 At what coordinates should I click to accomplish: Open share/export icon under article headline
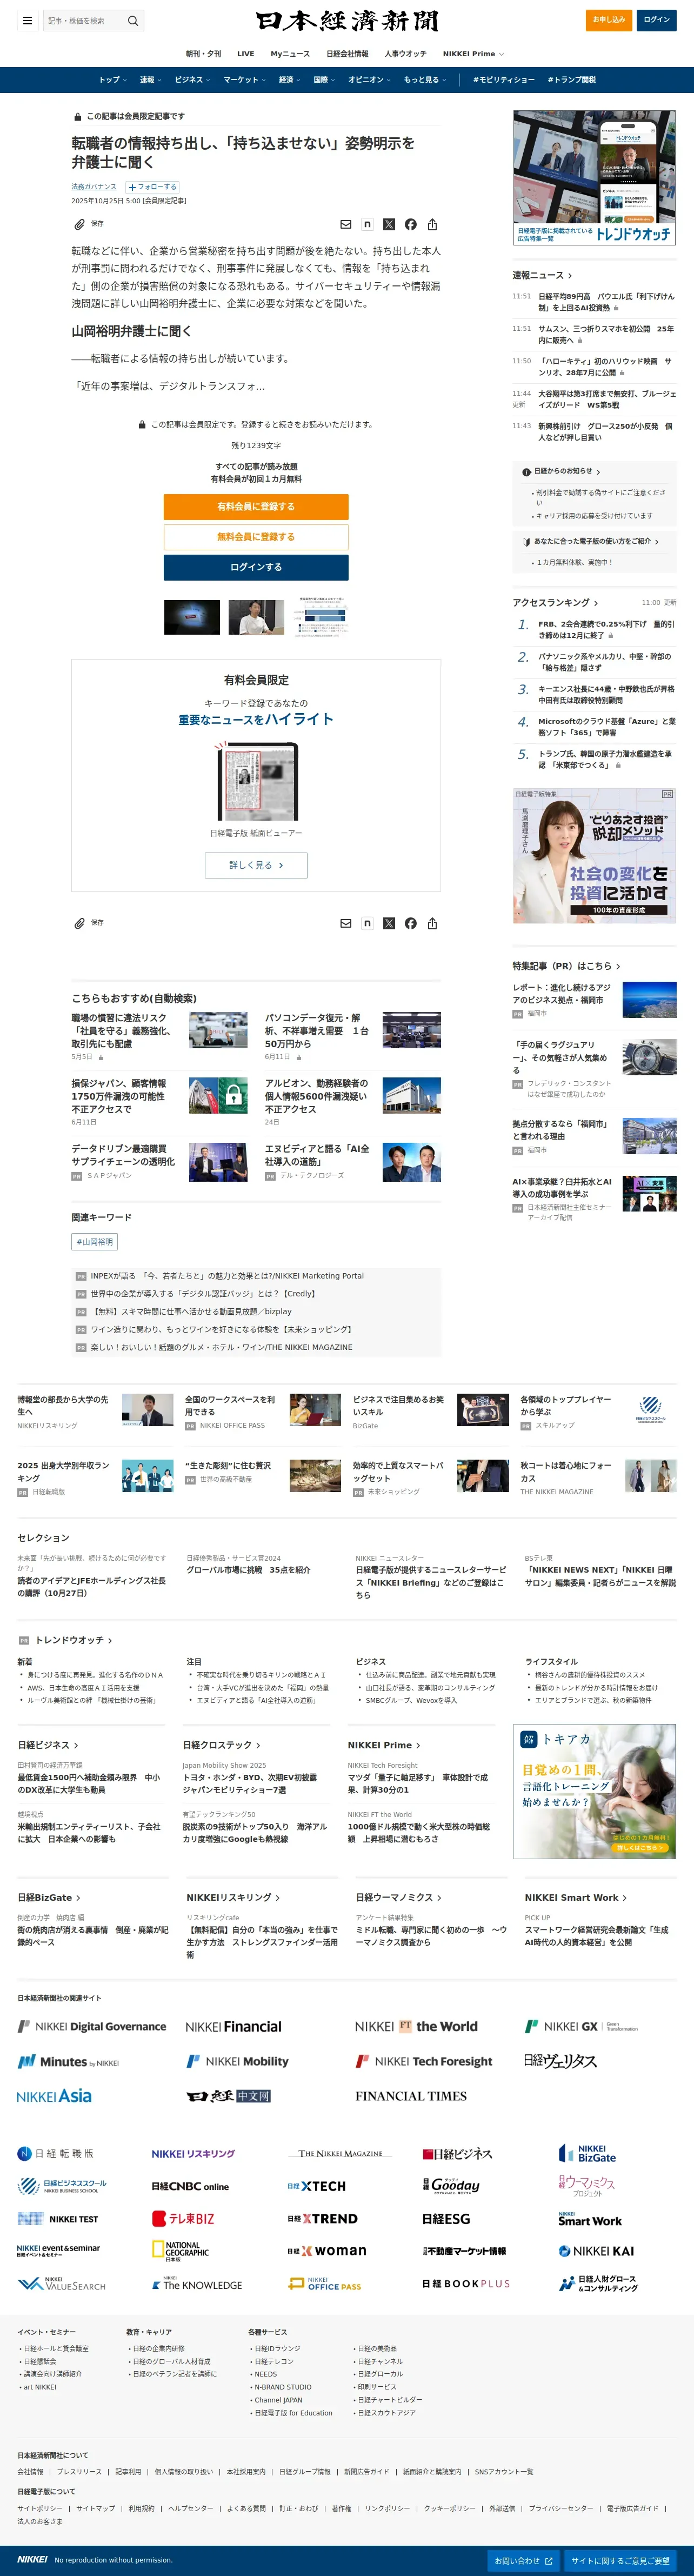click(x=432, y=224)
